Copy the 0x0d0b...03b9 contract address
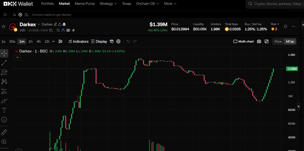Viewport: 304px width, 151px height. [51, 30]
